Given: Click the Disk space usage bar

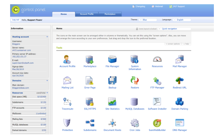Looking at the screenshot, I should 29,99.
